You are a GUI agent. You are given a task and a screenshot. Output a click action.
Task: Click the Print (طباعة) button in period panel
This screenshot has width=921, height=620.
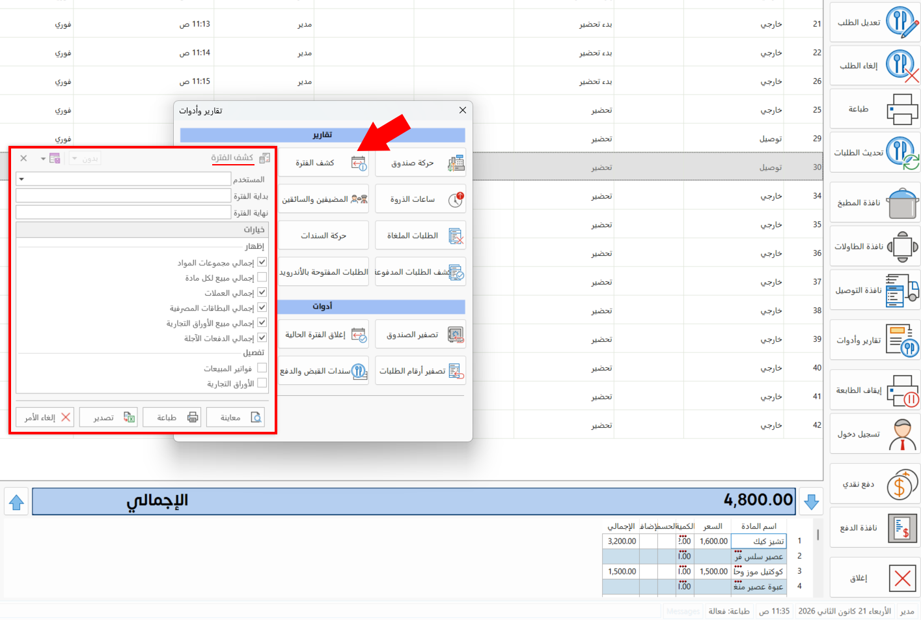coord(172,417)
